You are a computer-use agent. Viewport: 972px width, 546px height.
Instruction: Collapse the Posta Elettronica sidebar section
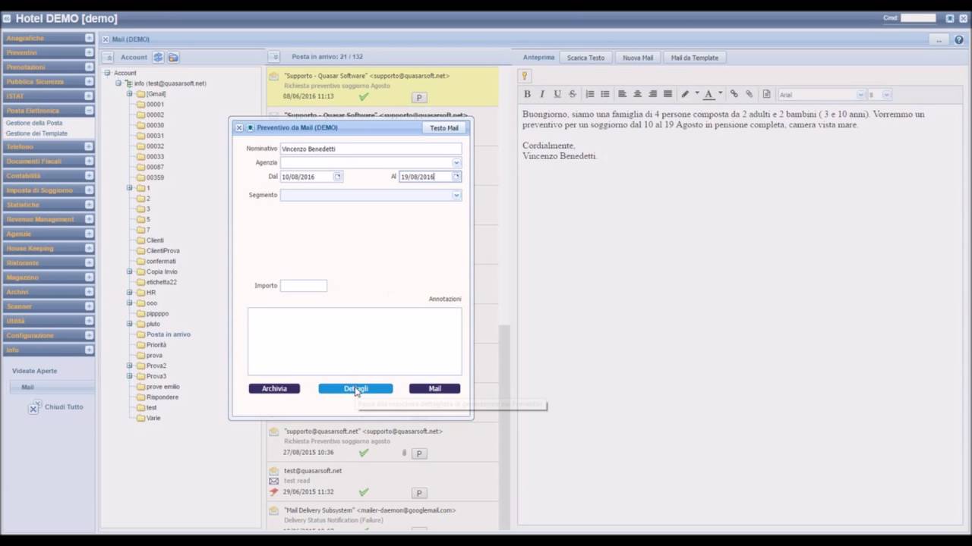click(89, 111)
